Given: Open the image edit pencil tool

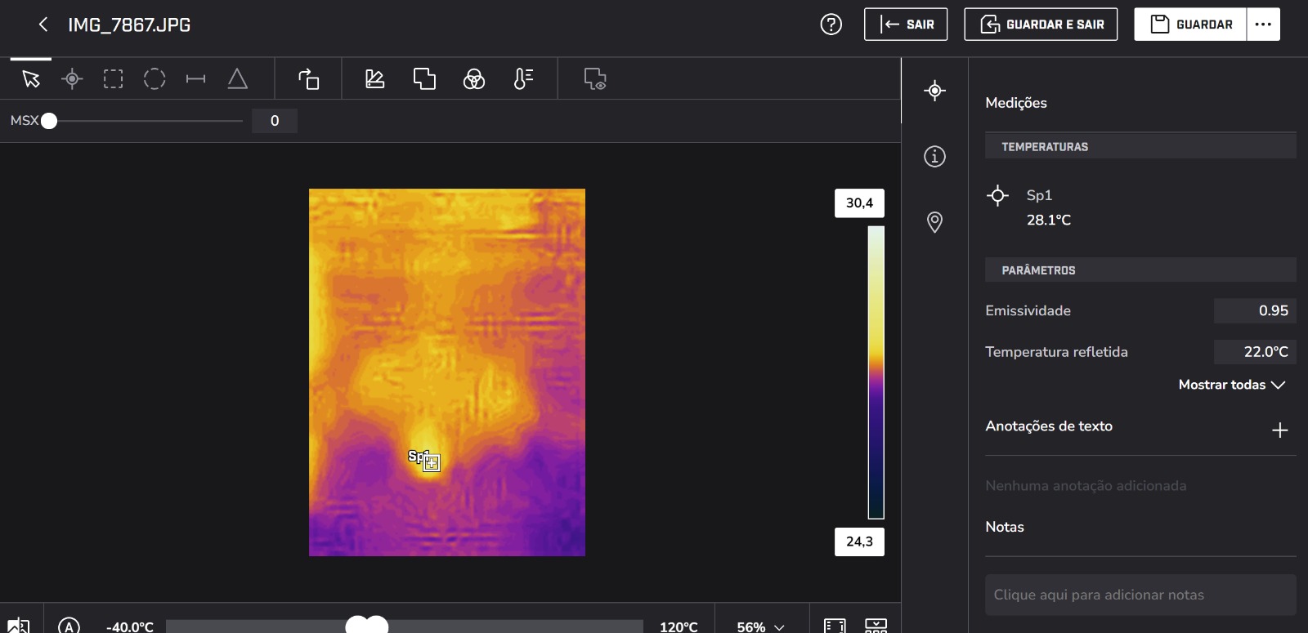Looking at the screenshot, I should (x=374, y=79).
